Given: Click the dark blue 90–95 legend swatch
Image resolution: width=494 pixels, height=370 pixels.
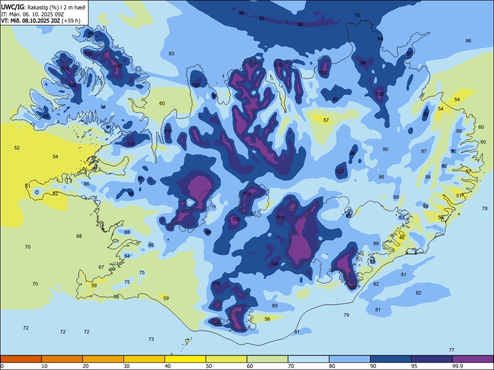Looking at the screenshot, I should 391,359.
